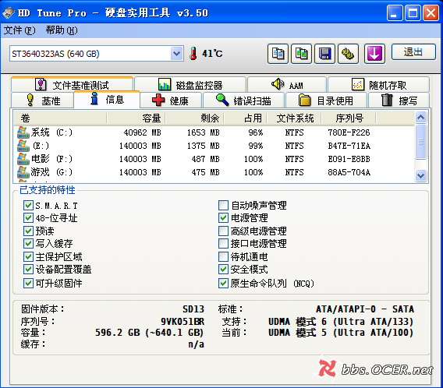Screen dimensions: 443x388
Task: Click the volume list scroll up arrow
Action: (420, 117)
